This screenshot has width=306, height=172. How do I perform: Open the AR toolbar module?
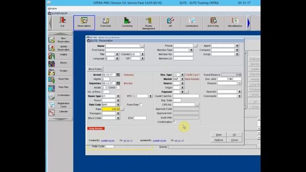170,23
